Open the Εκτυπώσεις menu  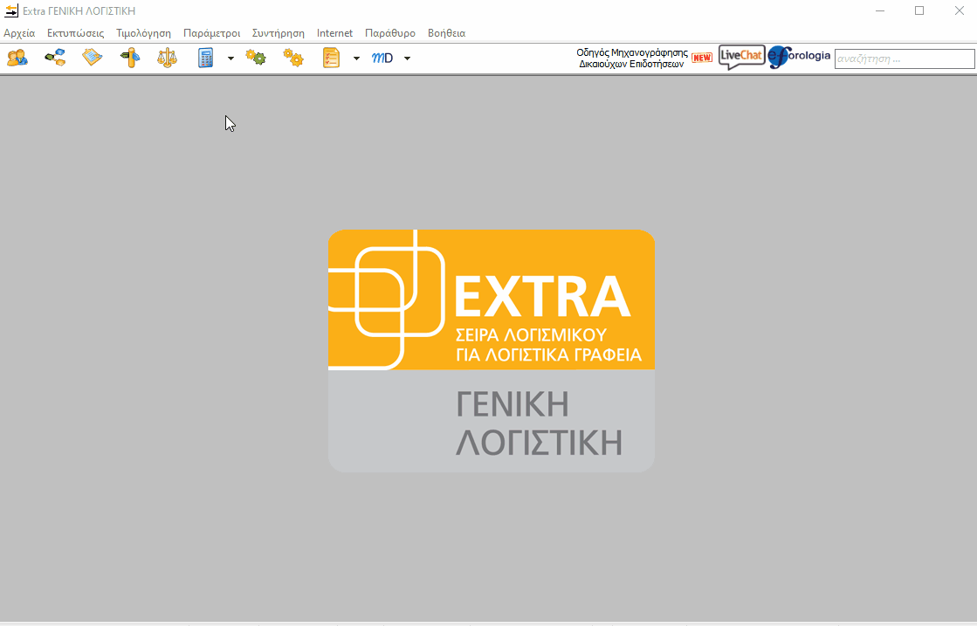point(75,33)
